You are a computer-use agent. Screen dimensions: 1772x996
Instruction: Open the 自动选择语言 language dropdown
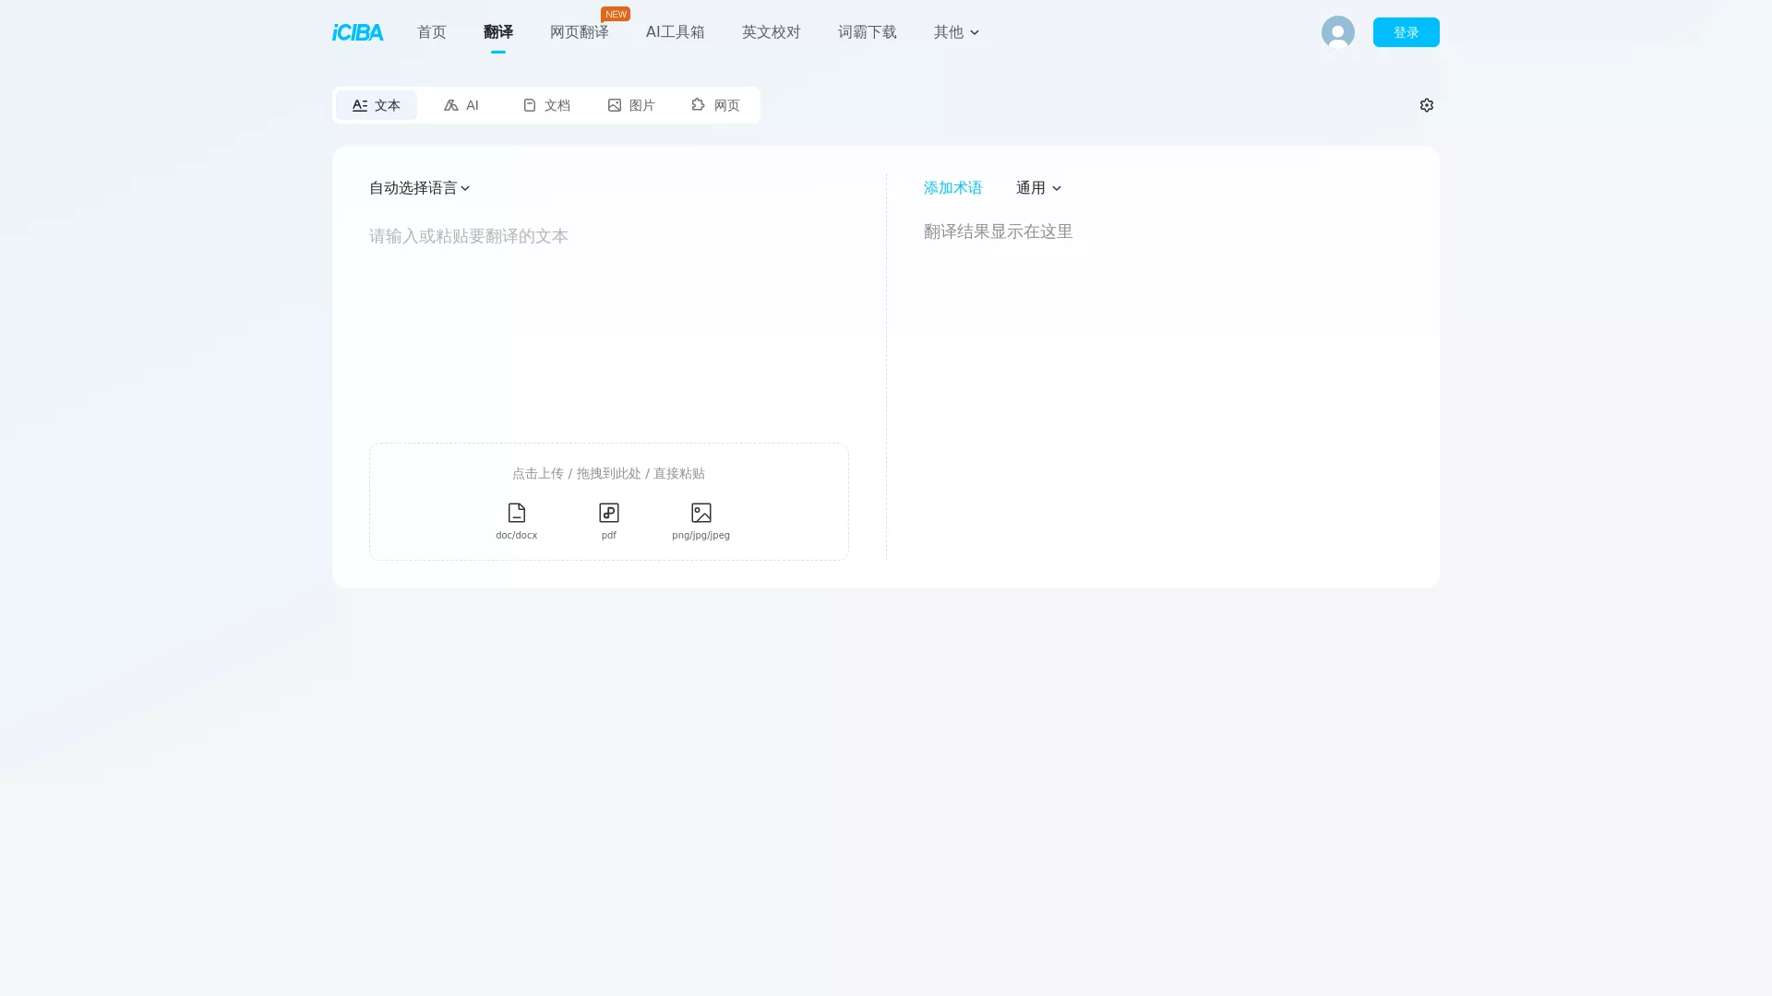tap(418, 188)
